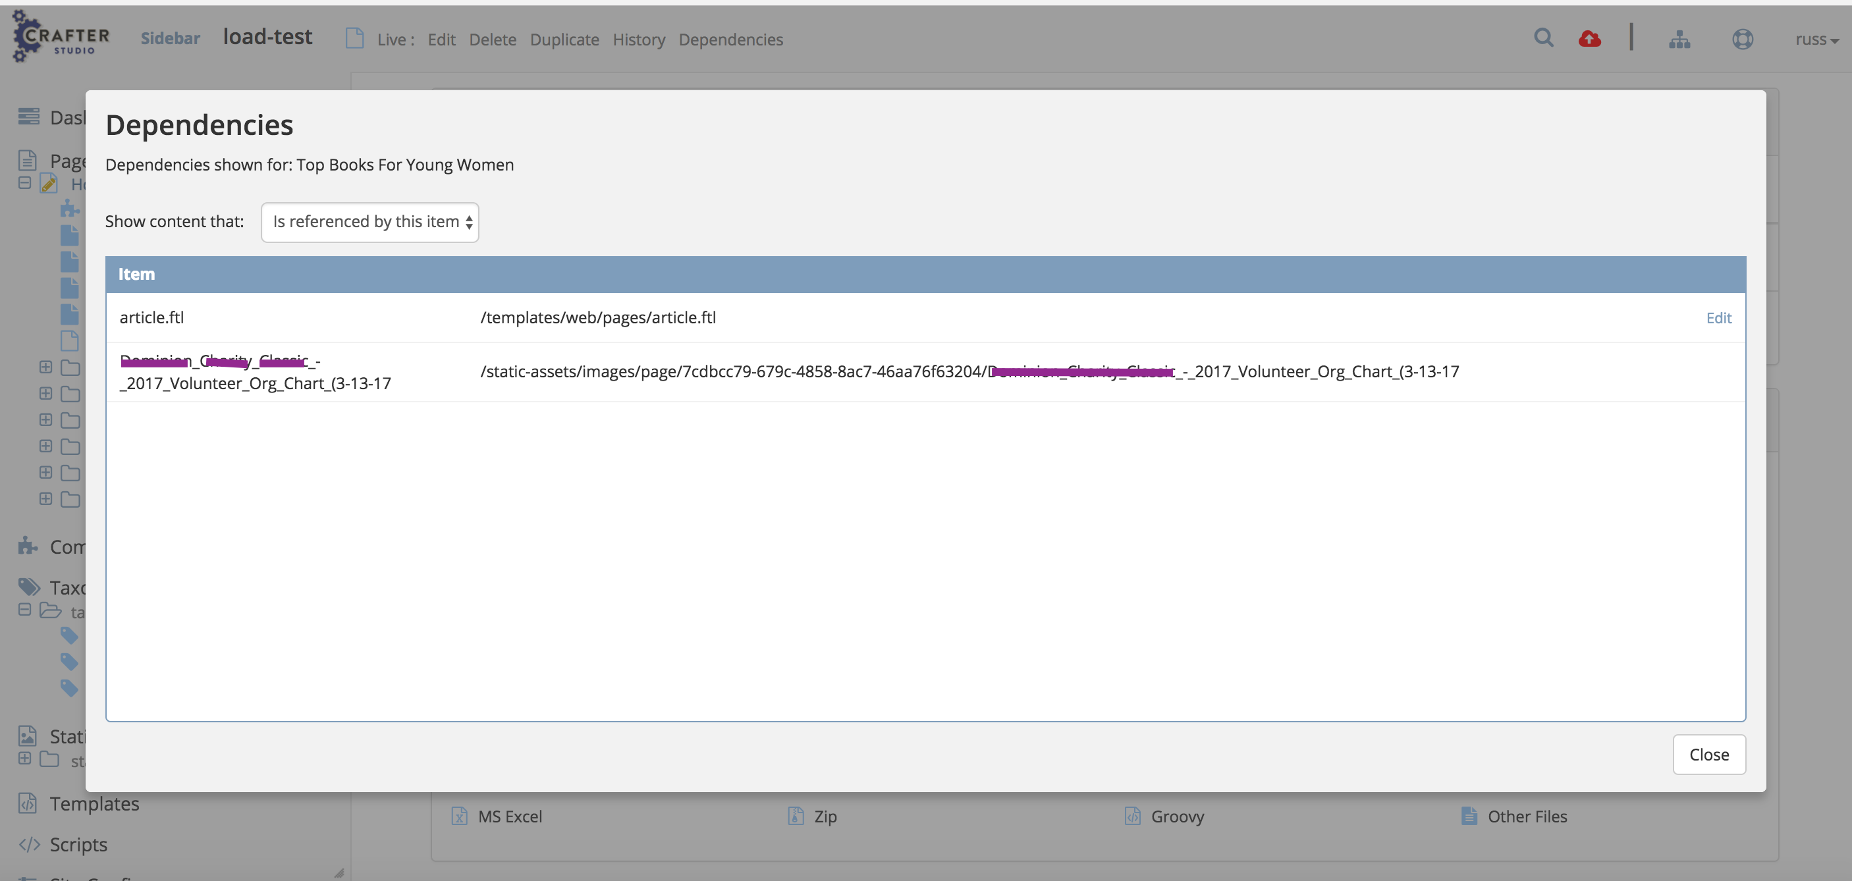1852x881 pixels.
Task: Click Duplicate in the top toolbar
Action: [564, 40]
